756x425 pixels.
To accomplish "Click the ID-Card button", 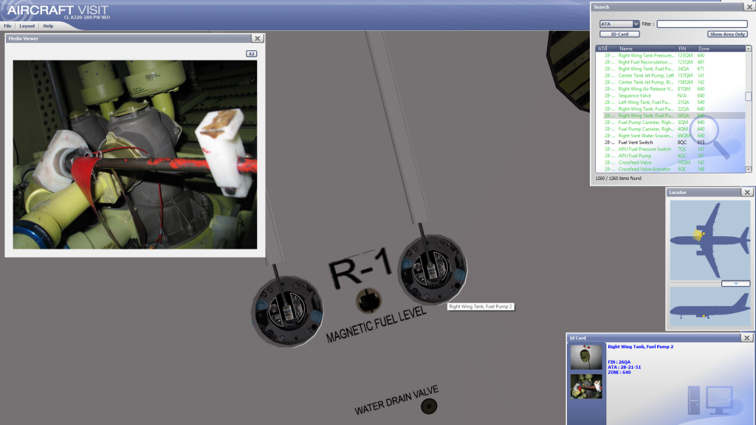I will click(x=619, y=34).
